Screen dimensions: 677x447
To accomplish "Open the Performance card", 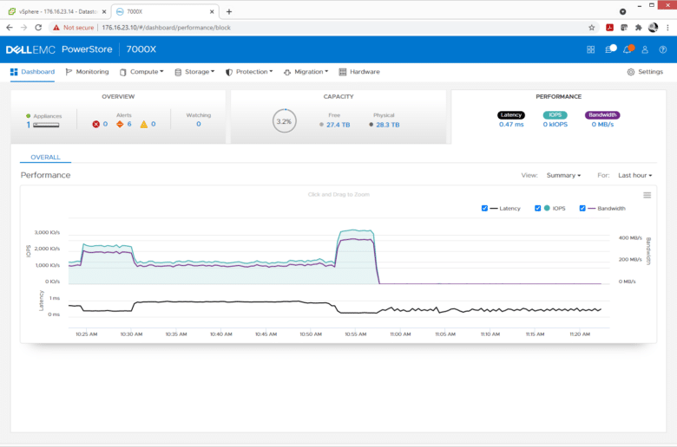I will tap(558, 117).
